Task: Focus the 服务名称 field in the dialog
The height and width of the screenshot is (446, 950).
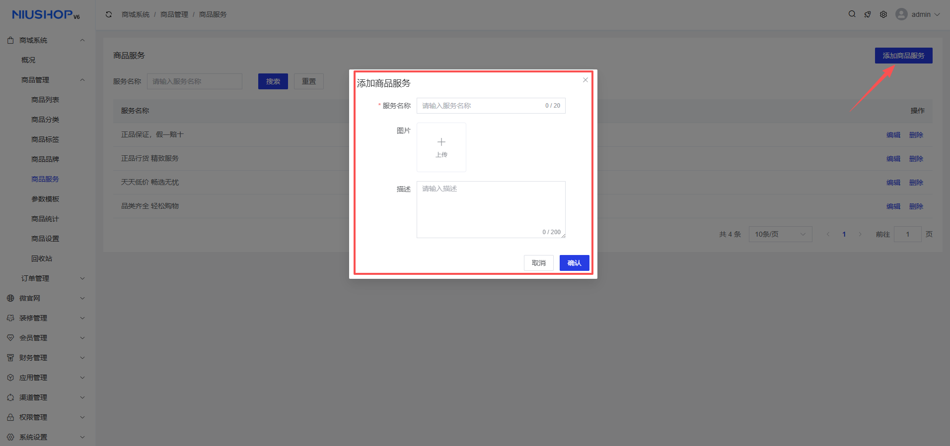Action: click(x=491, y=106)
